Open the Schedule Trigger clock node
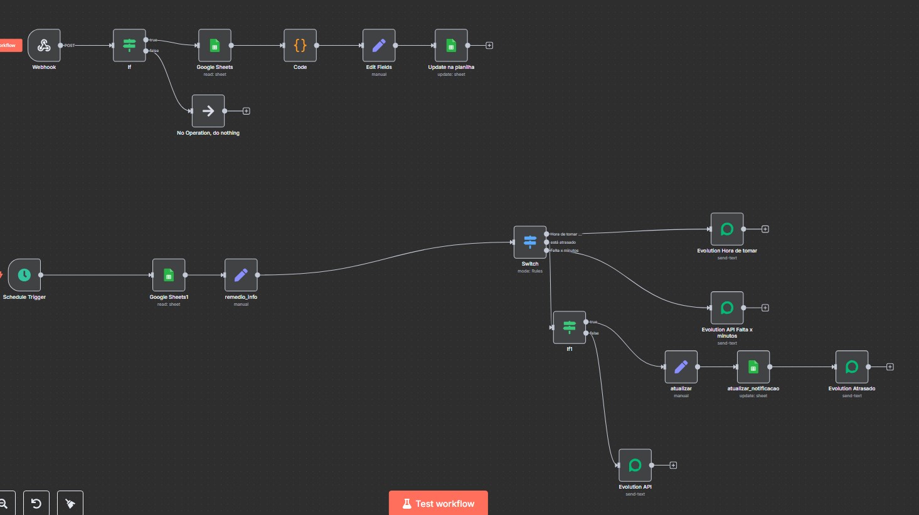Screen dimensions: 919x515 pyautogui.click(x=24, y=275)
